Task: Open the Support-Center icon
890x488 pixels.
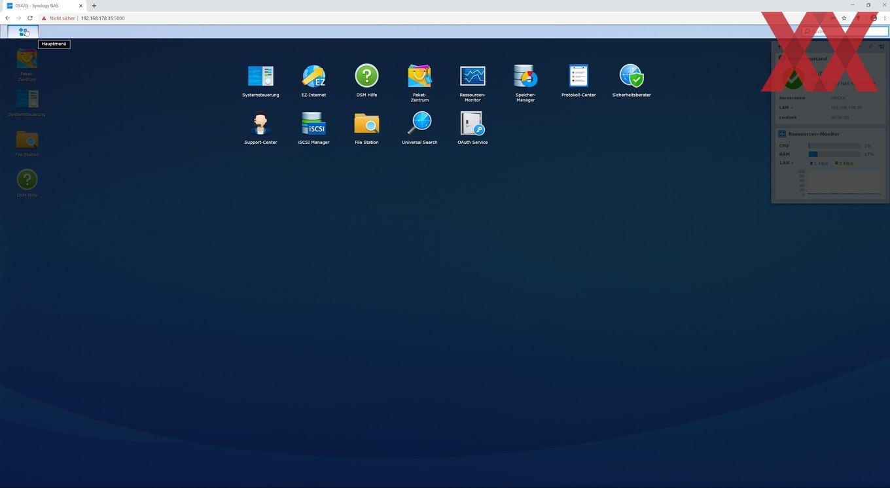Action: 260,128
